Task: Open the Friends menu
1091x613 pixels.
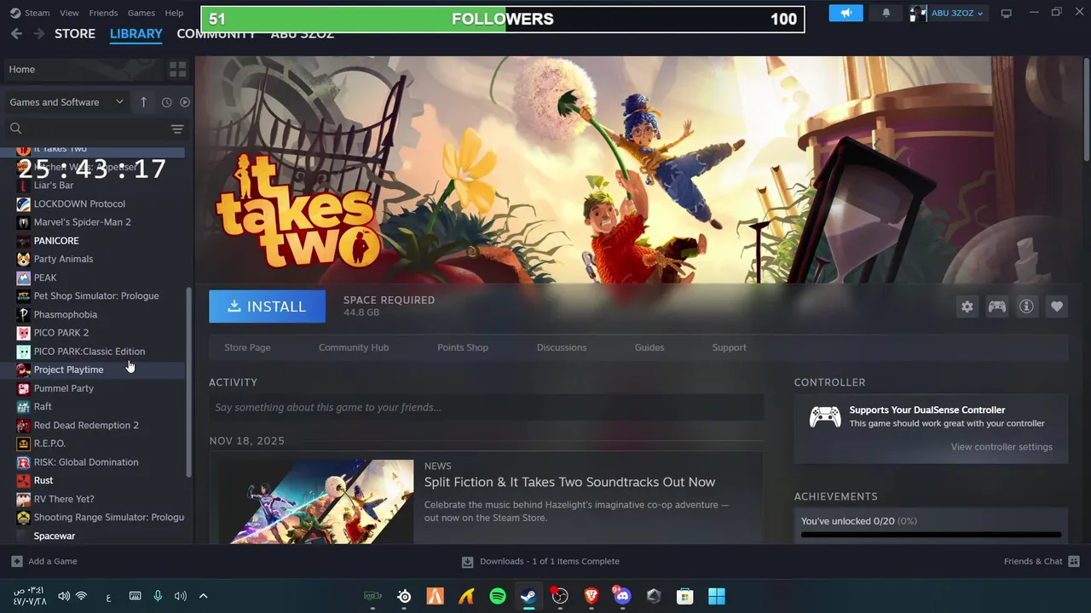Action: pyautogui.click(x=103, y=13)
